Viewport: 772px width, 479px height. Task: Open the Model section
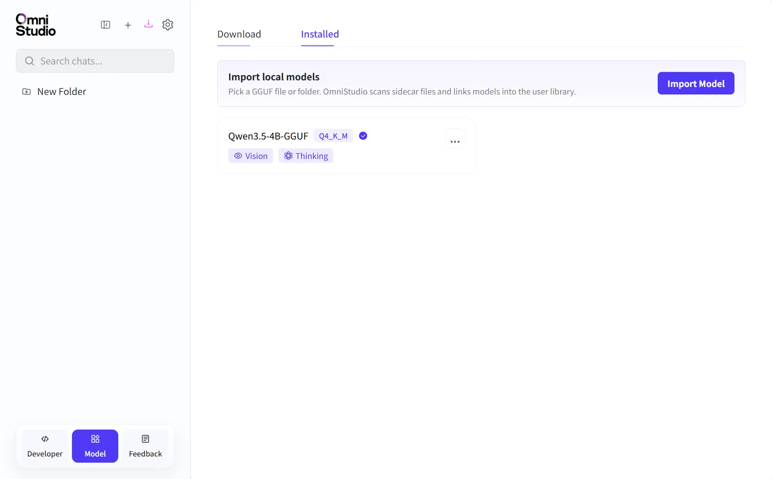[95, 446]
